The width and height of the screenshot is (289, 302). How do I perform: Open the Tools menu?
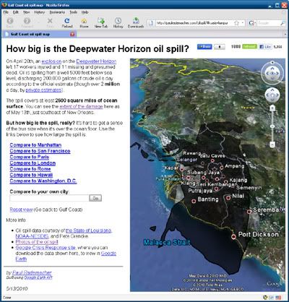73,12
